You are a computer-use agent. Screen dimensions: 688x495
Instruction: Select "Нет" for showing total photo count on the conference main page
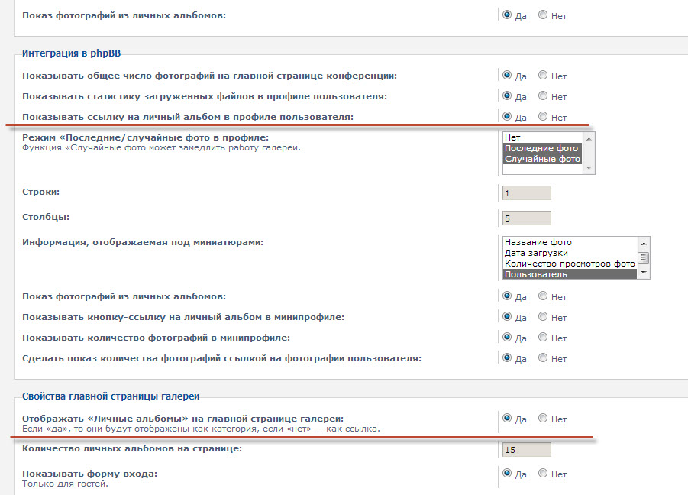(x=543, y=76)
